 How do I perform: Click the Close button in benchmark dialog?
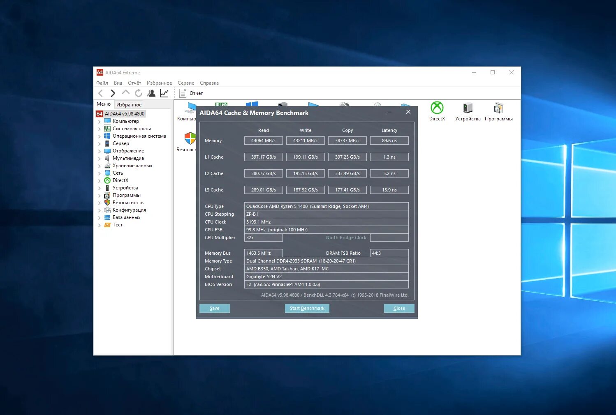pos(399,308)
